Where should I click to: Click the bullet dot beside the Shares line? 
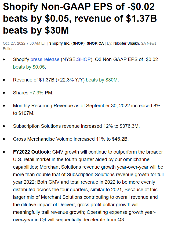[x=4, y=93]
